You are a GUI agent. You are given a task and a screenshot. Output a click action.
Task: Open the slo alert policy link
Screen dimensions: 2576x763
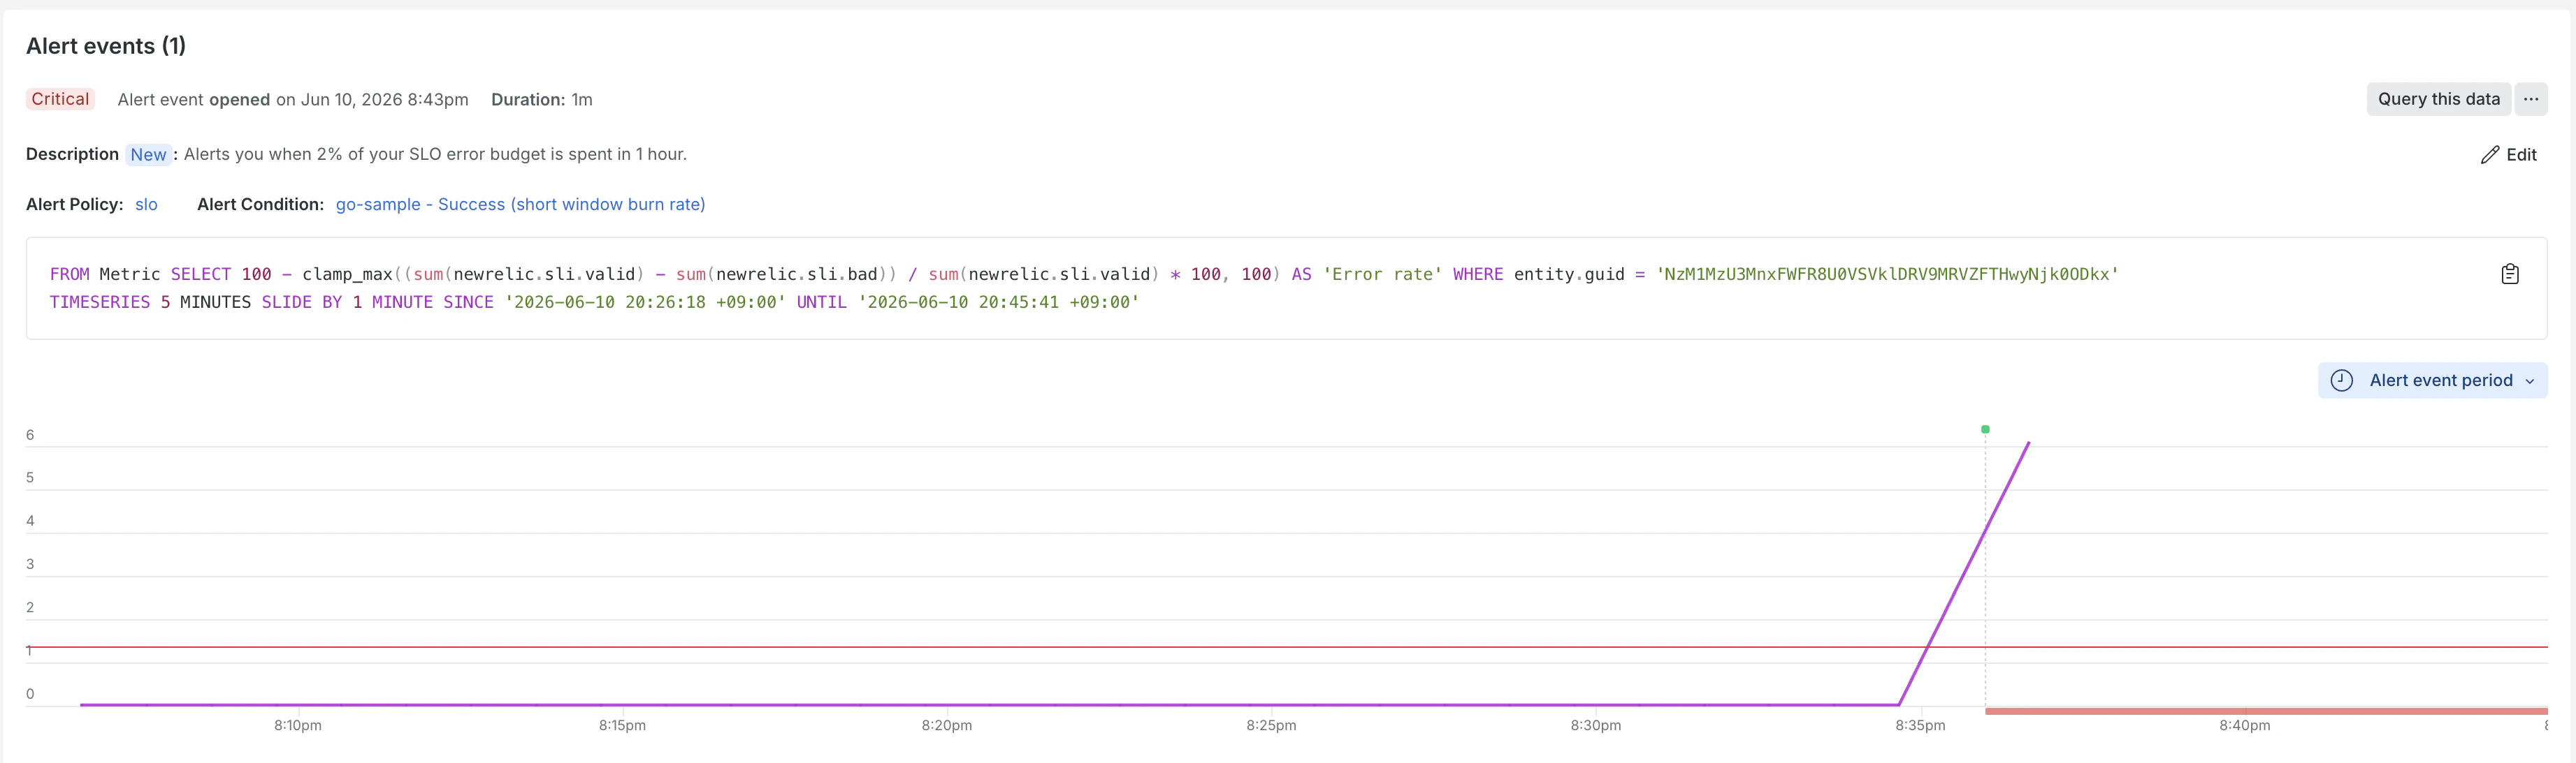tap(146, 205)
